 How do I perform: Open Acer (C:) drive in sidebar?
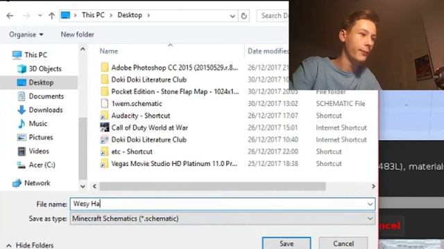42,165
